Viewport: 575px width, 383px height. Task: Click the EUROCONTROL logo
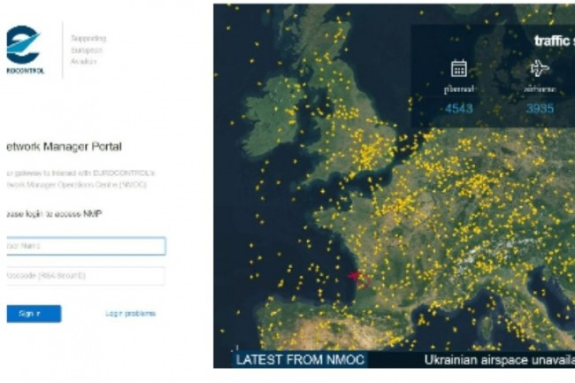pos(24,50)
